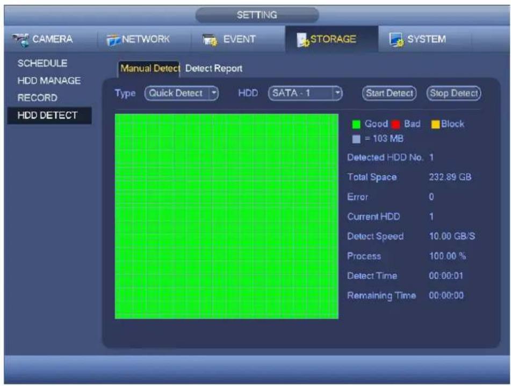The width and height of the screenshot is (511, 386).
Task: Click the Remaining Time value 00:00:00
Action: 446,295
